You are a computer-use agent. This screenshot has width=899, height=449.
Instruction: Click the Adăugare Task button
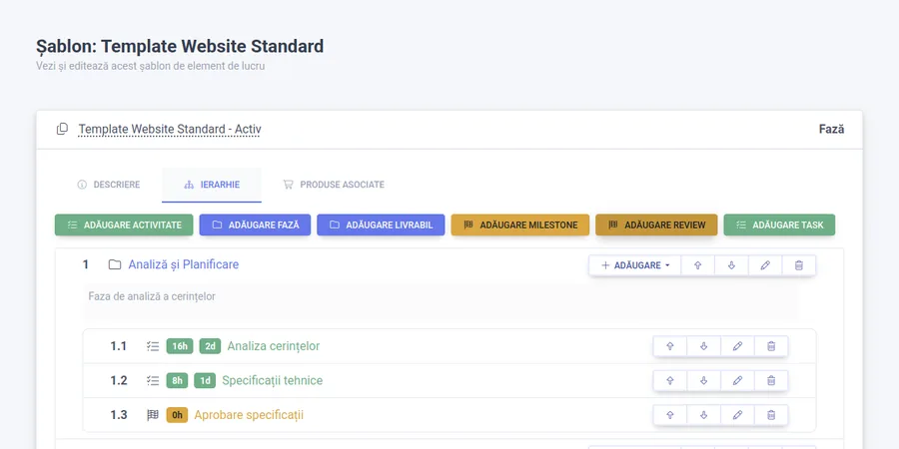click(779, 225)
